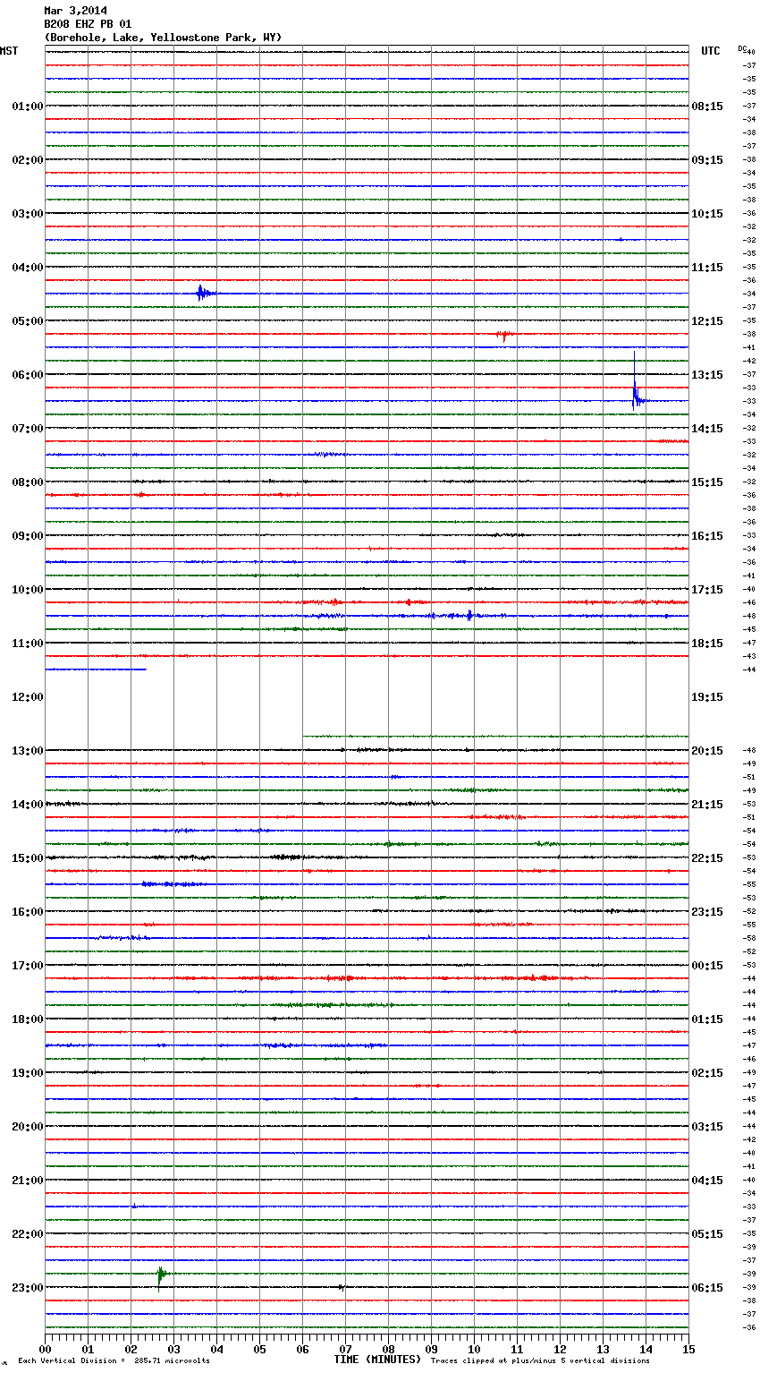Image resolution: width=760 pixels, height=1373 pixels.
Task: Select the 12:00 MST time label
Action: point(28,697)
